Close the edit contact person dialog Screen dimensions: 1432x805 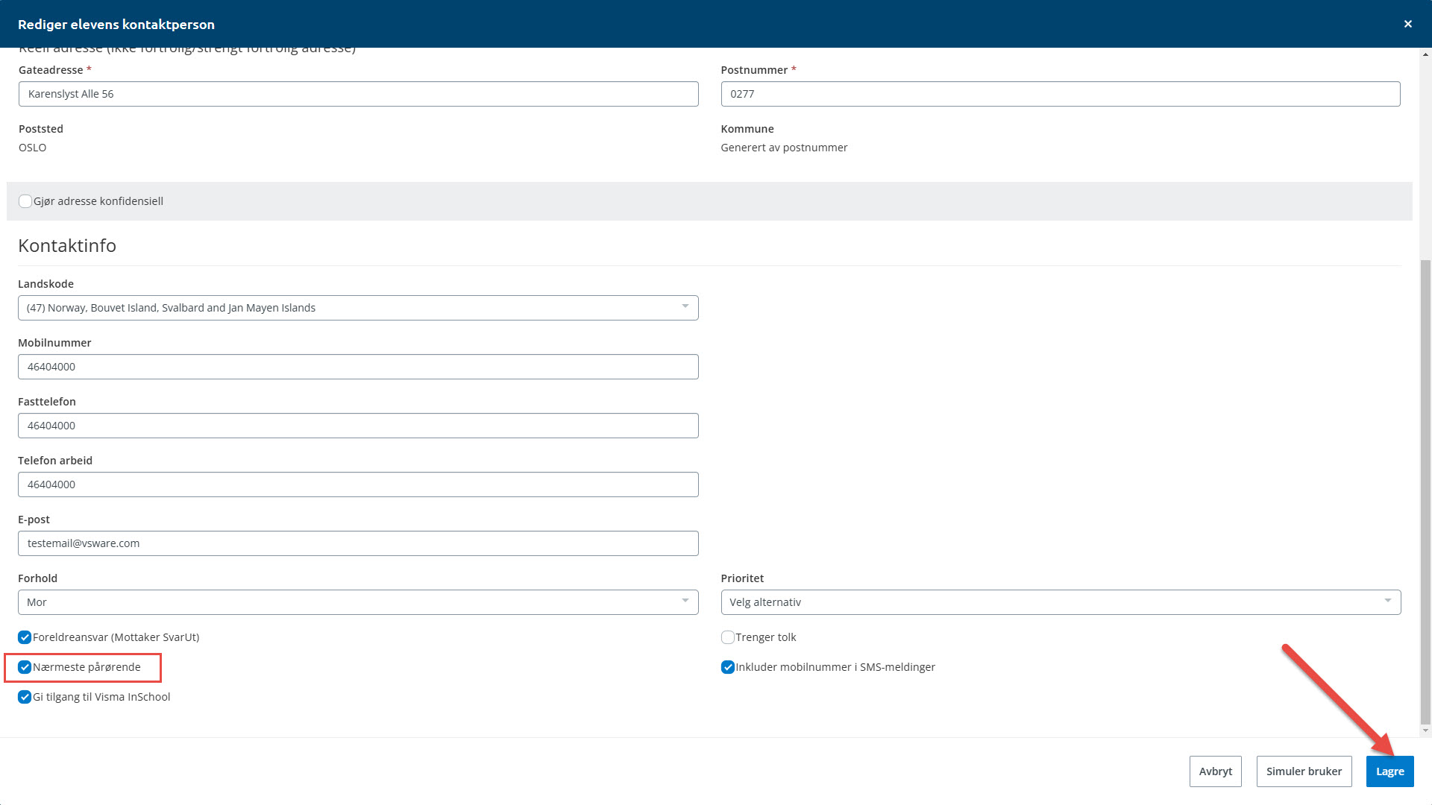1407,24
